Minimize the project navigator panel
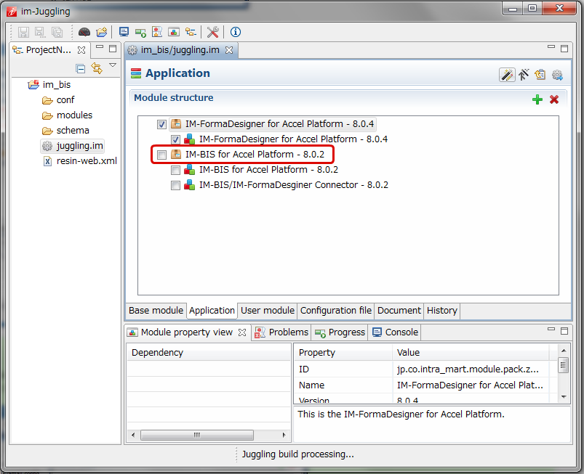This screenshot has height=474, width=584. tap(100, 47)
